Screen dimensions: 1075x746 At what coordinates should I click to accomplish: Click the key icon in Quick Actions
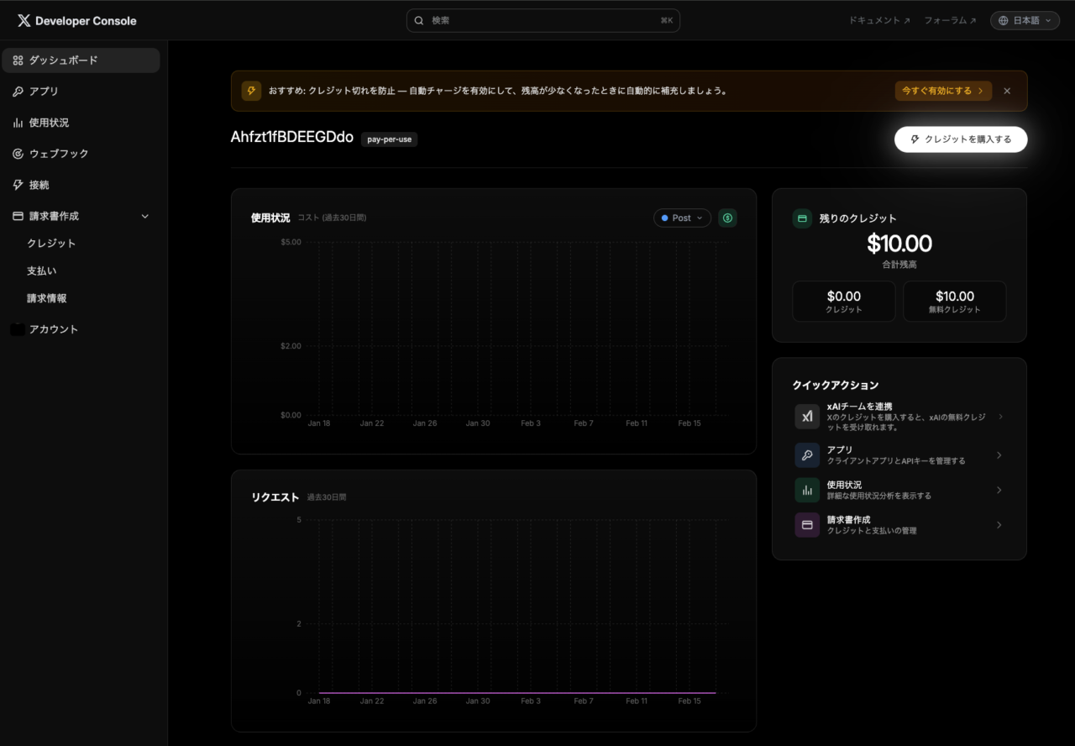[x=807, y=455]
